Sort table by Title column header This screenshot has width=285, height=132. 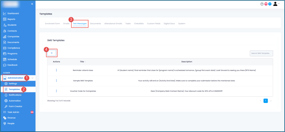click(82, 62)
